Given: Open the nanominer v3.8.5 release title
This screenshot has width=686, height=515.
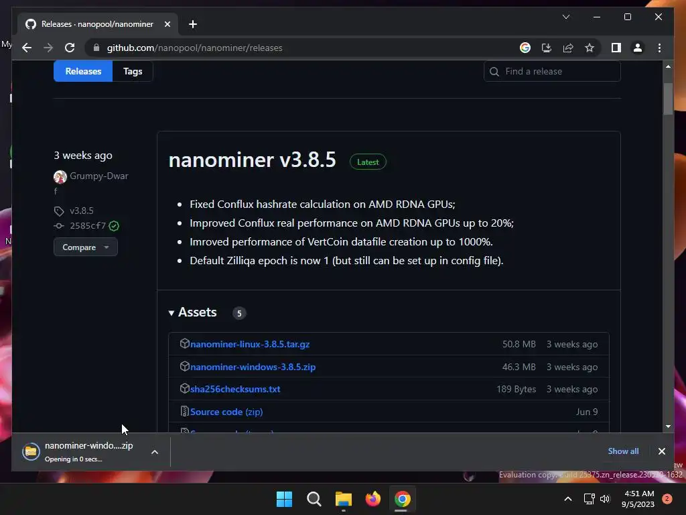Looking at the screenshot, I should point(252,160).
